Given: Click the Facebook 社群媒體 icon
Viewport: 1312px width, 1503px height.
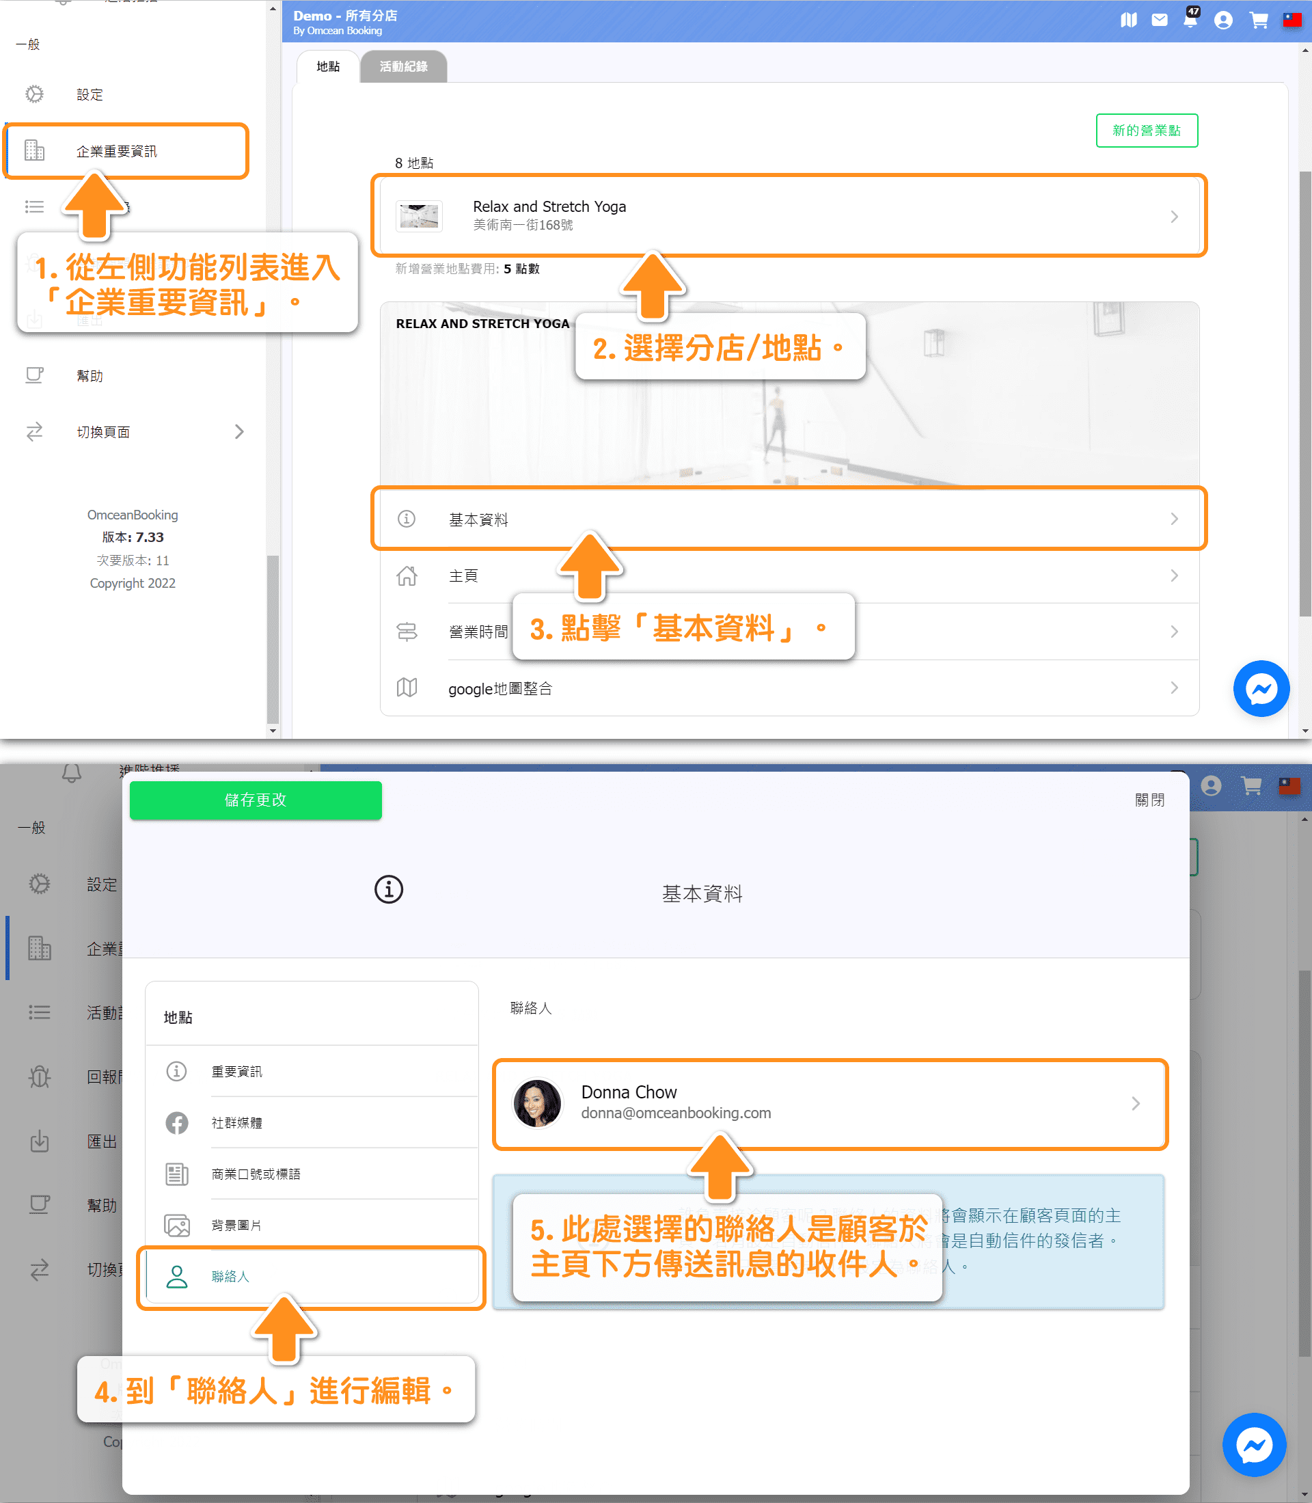Looking at the screenshot, I should pyautogui.click(x=176, y=1122).
